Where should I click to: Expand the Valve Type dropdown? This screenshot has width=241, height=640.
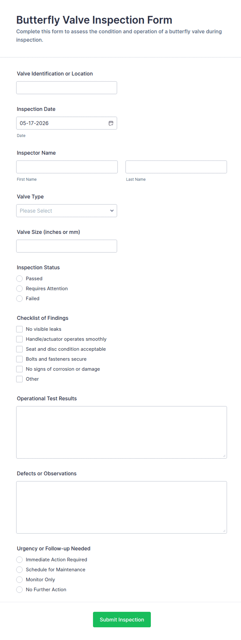point(67,211)
